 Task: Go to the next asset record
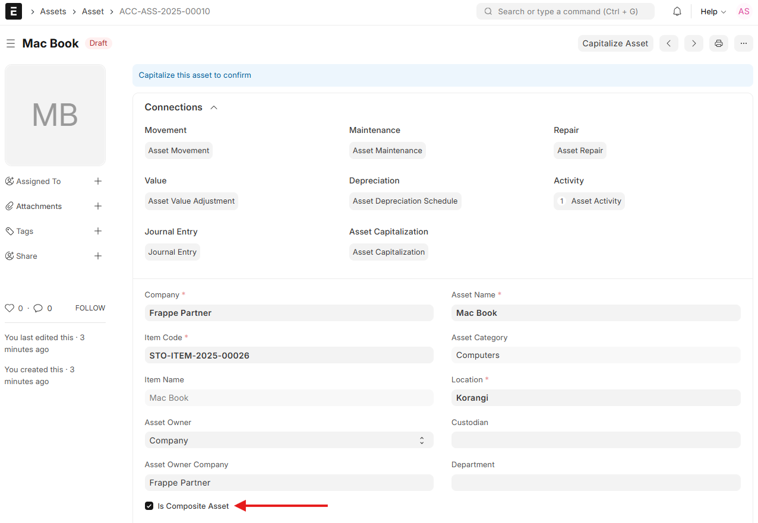click(x=694, y=43)
